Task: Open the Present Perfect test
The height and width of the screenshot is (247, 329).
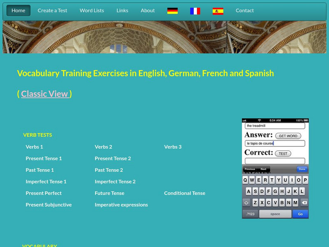Action: [x=44, y=193]
